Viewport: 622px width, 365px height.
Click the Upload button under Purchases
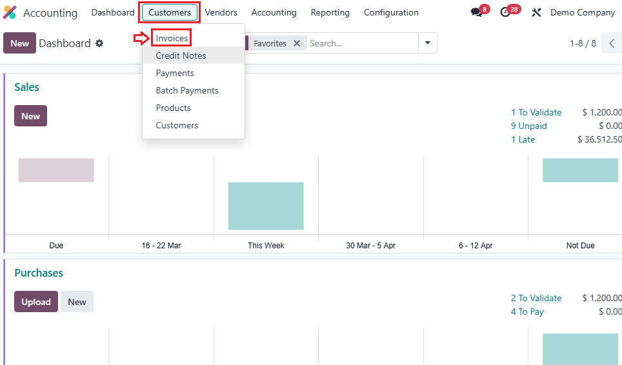[x=36, y=302]
